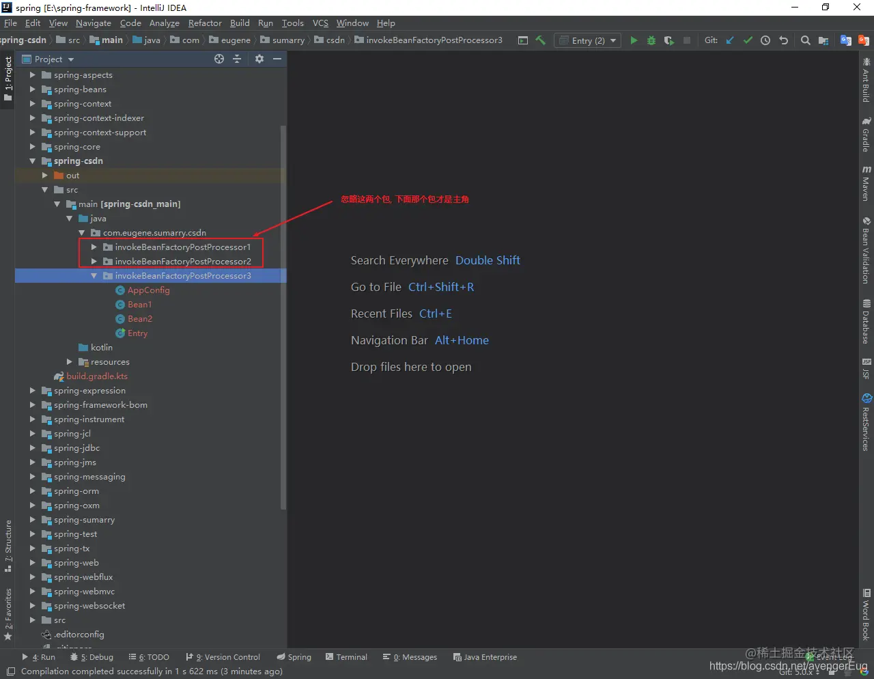Open the Tools menu
Image resolution: width=874 pixels, height=679 pixels.
point(293,23)
